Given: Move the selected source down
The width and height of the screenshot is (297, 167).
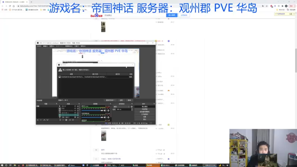Looking at the screenshot, I should coord(73,120).
